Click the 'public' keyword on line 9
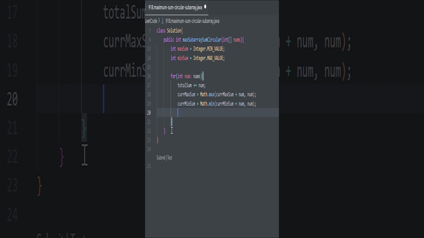Viewport: 424px width, 238px height. click(x=169, y=40)
